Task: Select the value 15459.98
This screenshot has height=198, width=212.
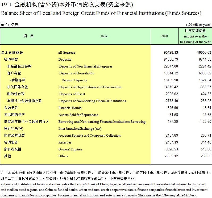Action: [x=171, y=80]
